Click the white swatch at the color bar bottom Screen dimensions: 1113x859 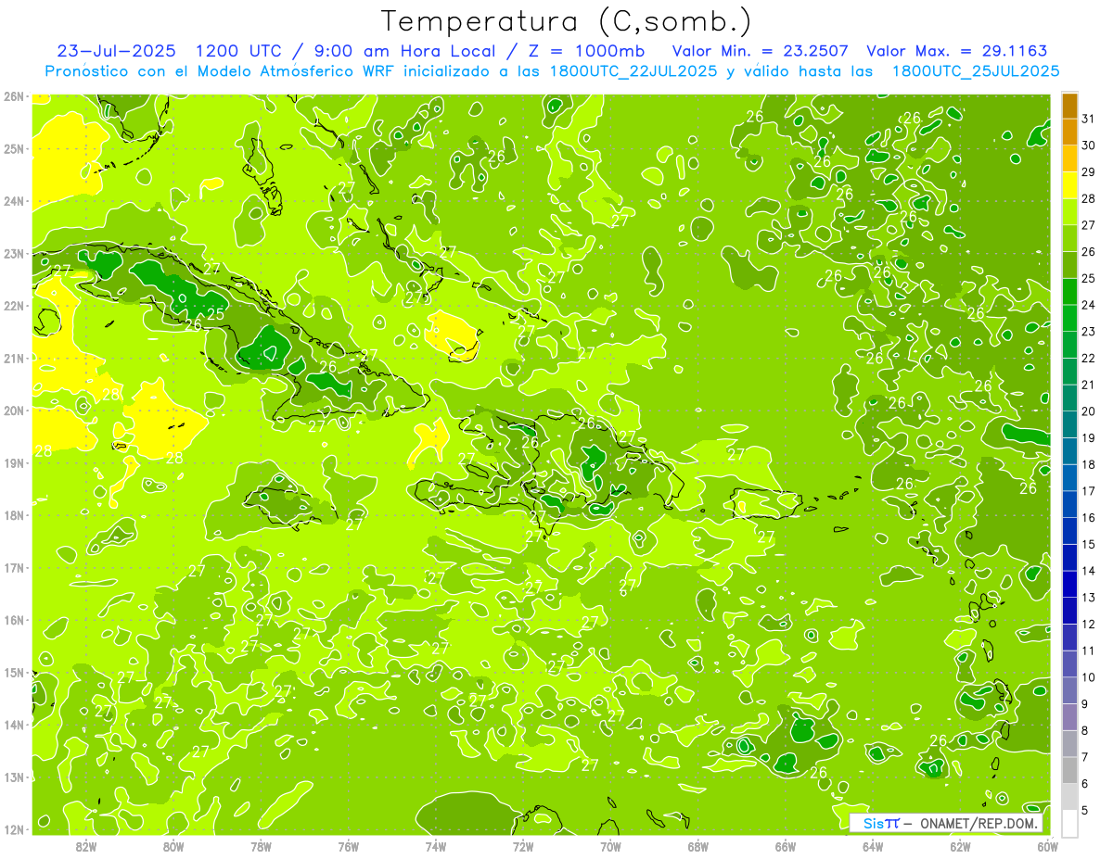[1069, 823]
